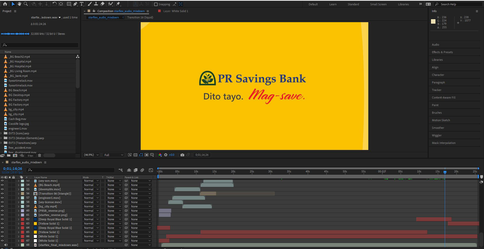The image size is (484, 249).
Task: Enable Motion Blur switch for timeline
Action: [x=142, y=170]
